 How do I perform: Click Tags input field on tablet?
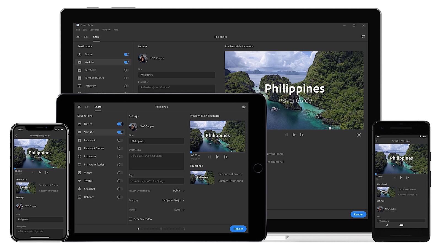[x=157, y=181]
